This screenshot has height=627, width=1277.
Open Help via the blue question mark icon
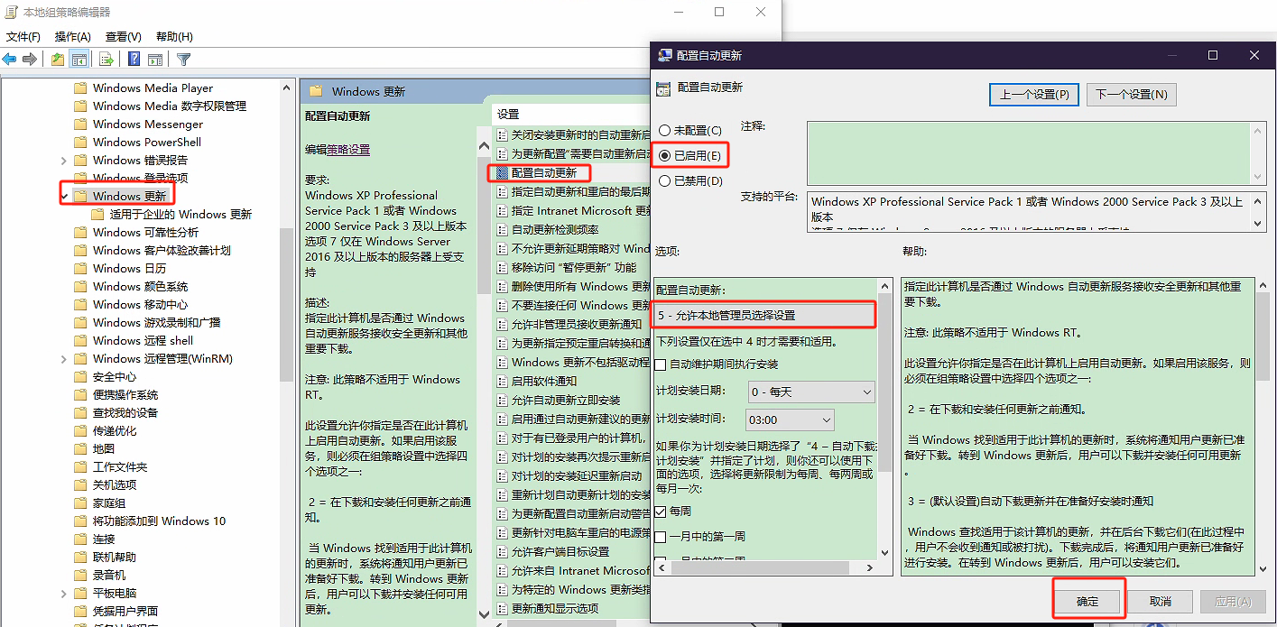(134, 60)
